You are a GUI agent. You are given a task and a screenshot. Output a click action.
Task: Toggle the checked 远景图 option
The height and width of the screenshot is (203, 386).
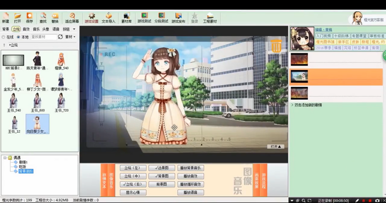162,168
